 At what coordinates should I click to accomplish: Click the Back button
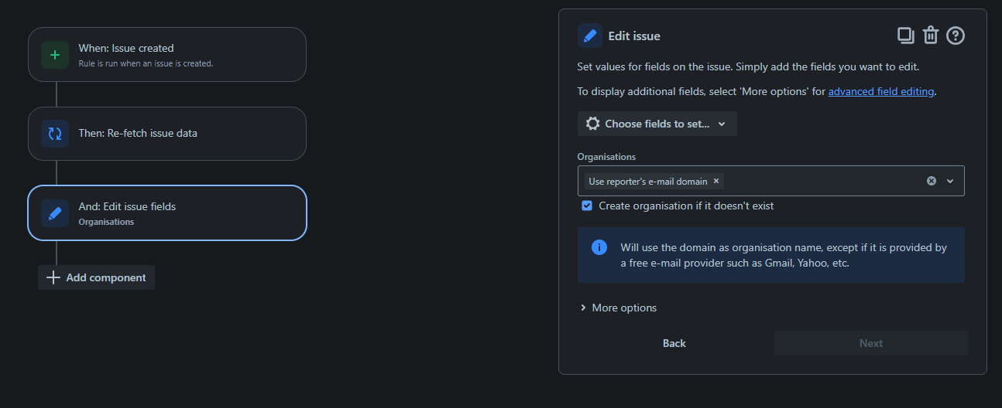(674, 343)
